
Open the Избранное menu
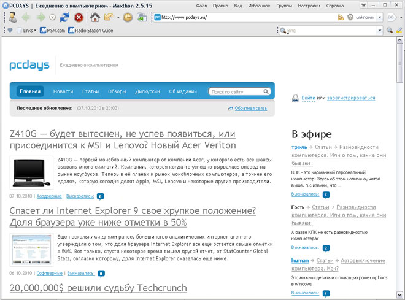pos(259,6)
